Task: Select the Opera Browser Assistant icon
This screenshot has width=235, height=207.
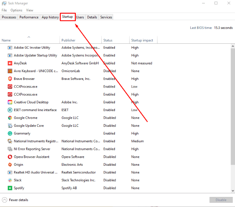Action: click(10, 157)
